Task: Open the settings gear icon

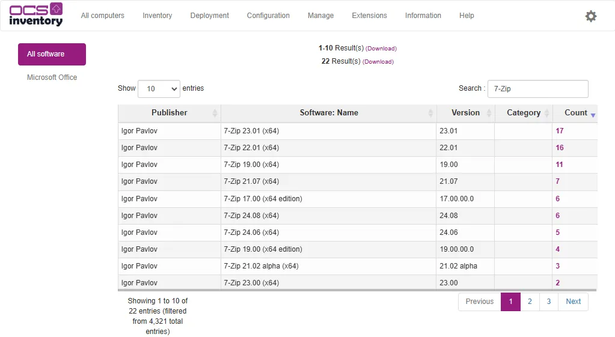Action: coord(591,16)
